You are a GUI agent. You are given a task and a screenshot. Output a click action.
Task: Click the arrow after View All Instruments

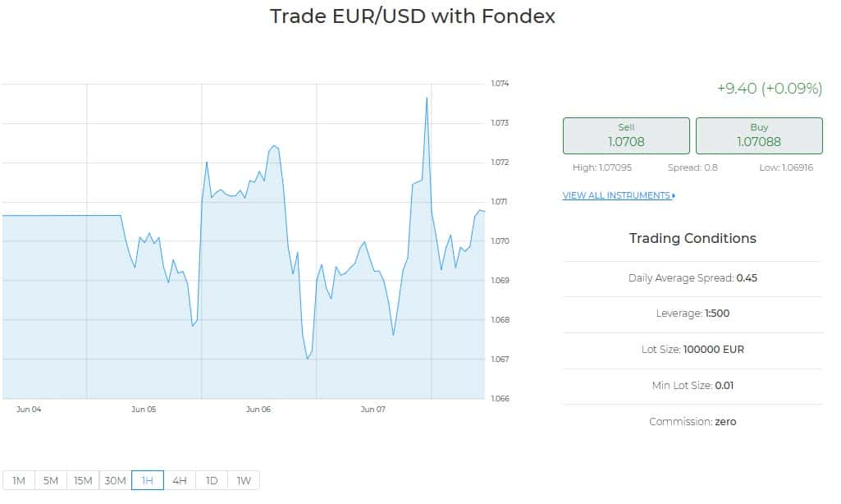(x=674, y=196)
